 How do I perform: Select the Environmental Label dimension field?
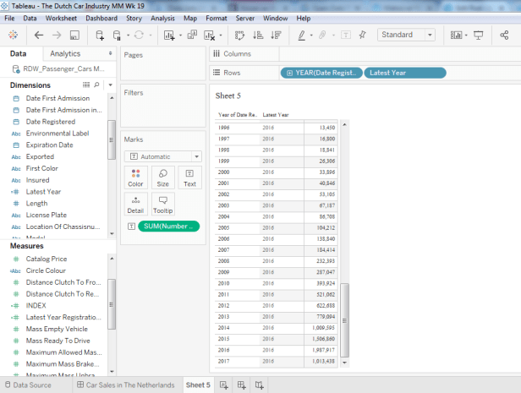58,134
